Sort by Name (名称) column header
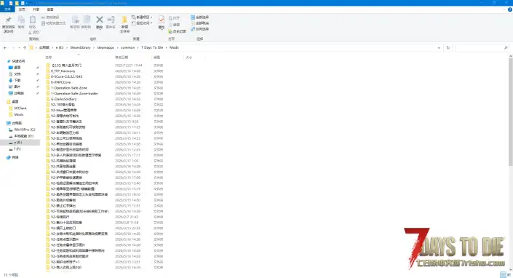The width and height of the screenshot is (513, 278). [49, 57]
